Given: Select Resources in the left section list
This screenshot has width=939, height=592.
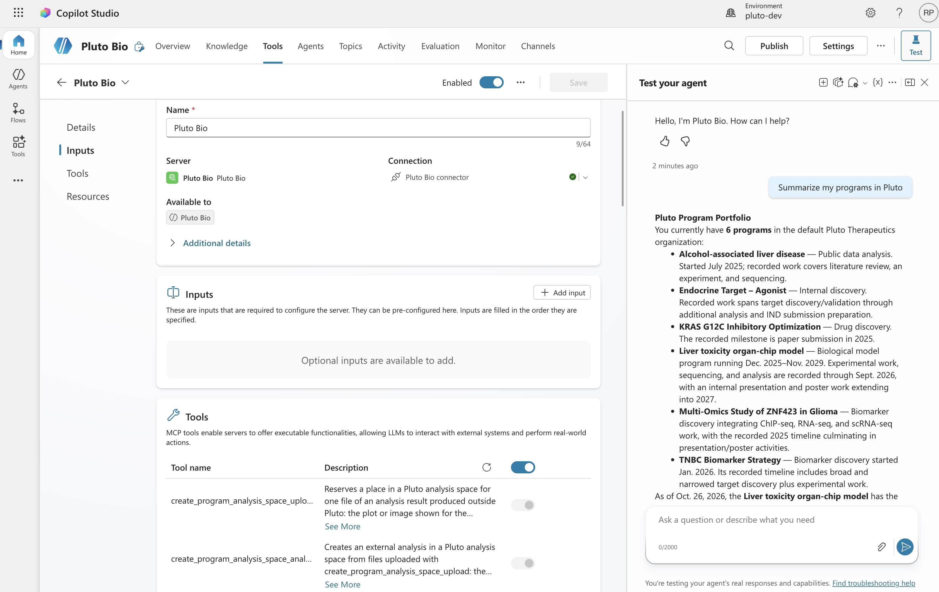Looking at the screenshot, I should click(88, 196).
